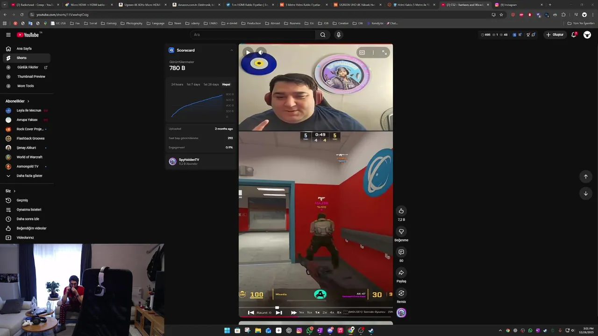Open Ana Sayfa in sidebar
This screenshot has width=598, height=336.
pyautogui.click(x=27, y=49)
